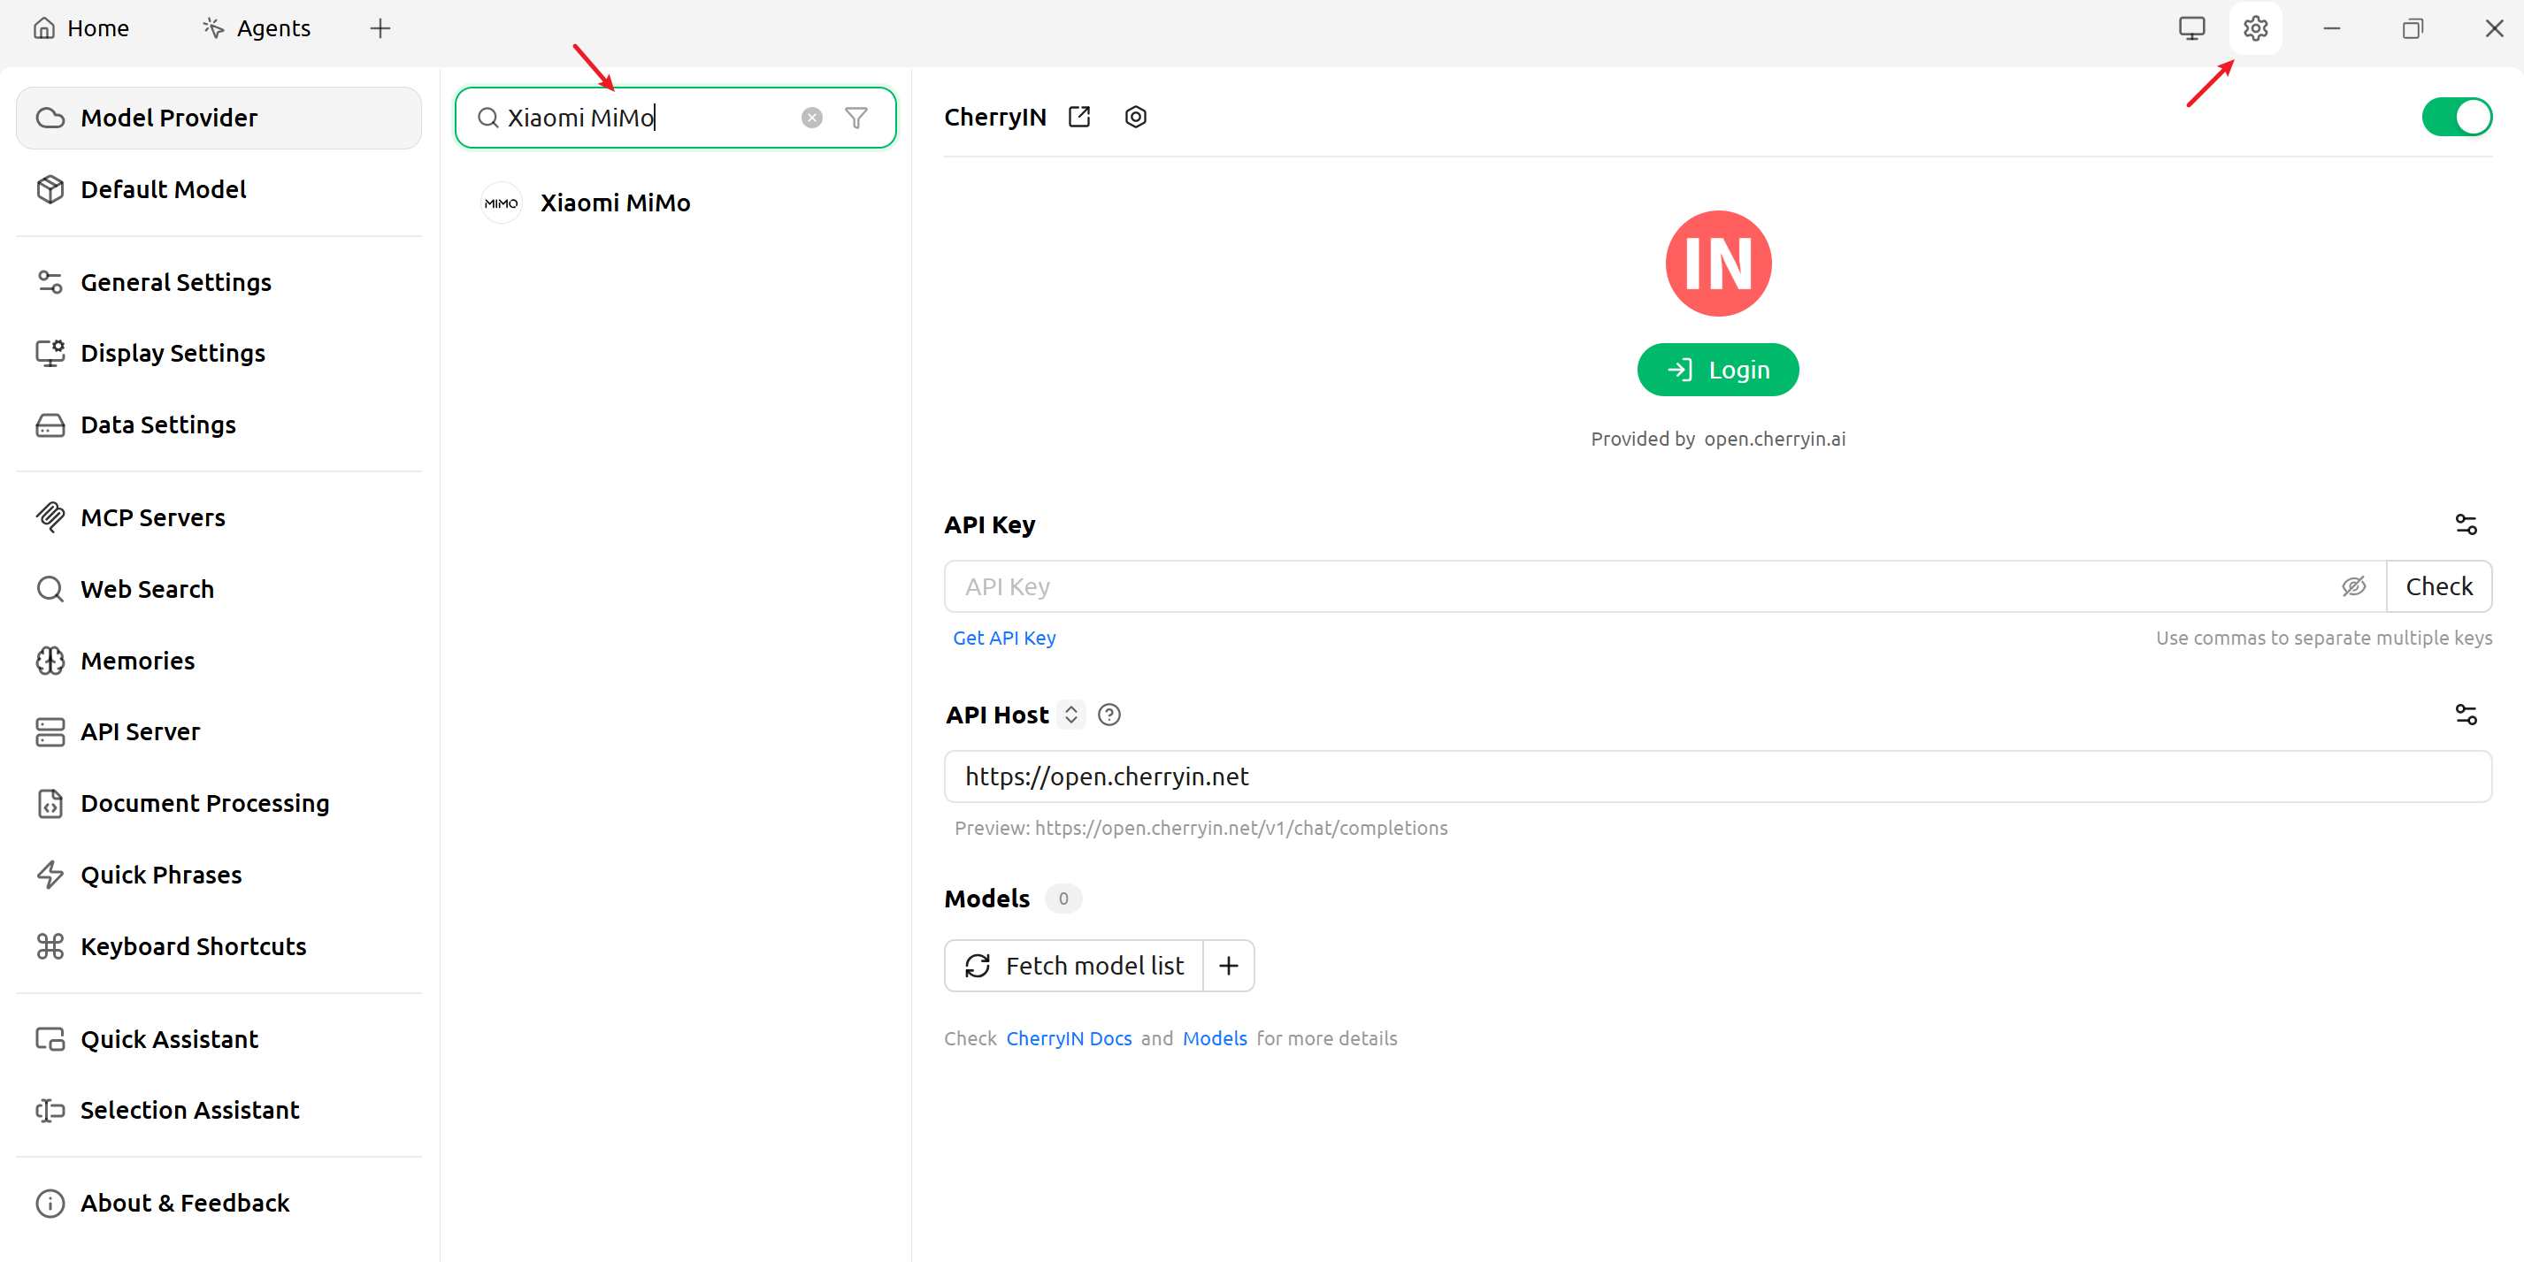Open API Key settings slider icon
Image resolution: width=2524 pixels, height=1262 pixels.
tap(2466, 525)
